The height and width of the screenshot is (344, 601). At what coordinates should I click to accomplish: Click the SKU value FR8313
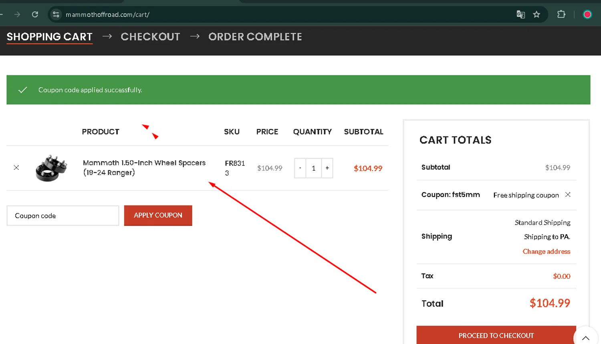(235, 168)
